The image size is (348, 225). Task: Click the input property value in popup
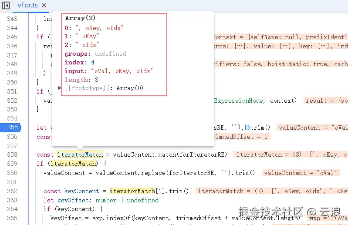click(x=122, y=71)
